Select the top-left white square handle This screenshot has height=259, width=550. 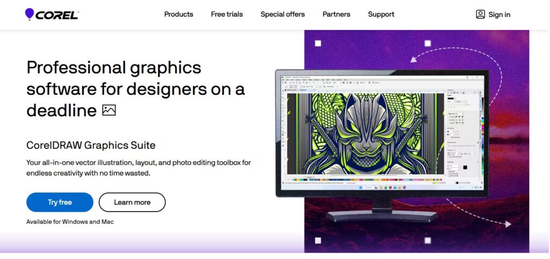pos(318,43)
